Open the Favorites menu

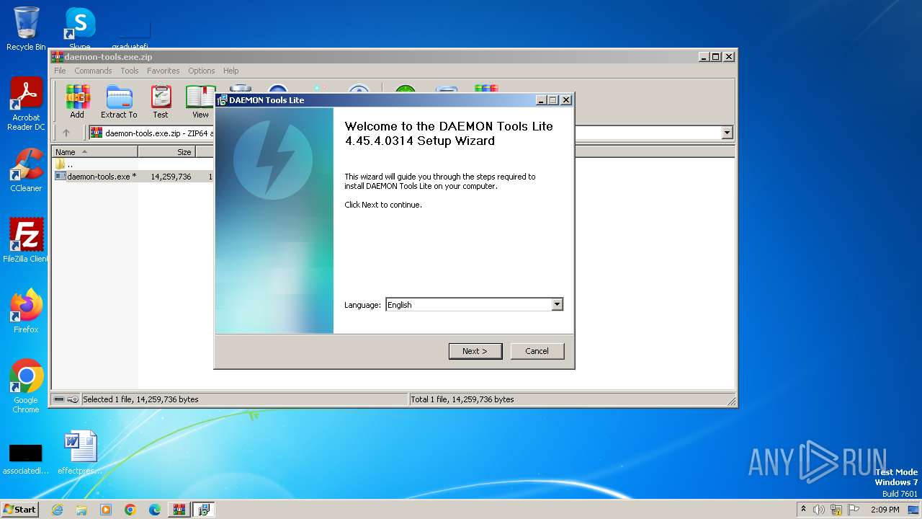(x=164, y=71)
